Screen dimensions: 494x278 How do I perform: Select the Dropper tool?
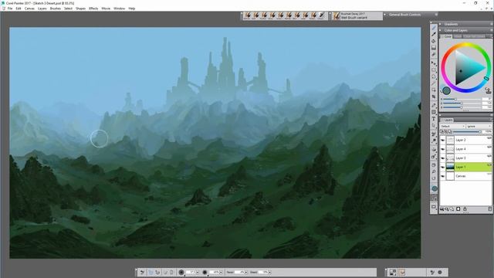[x=434, y=34]
